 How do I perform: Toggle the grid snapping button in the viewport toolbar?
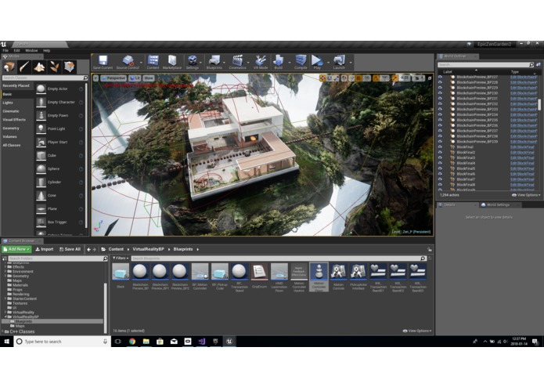358,78
